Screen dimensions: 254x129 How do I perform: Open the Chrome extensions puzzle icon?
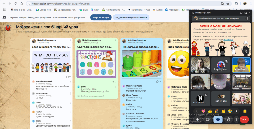[x=236, y=4]
